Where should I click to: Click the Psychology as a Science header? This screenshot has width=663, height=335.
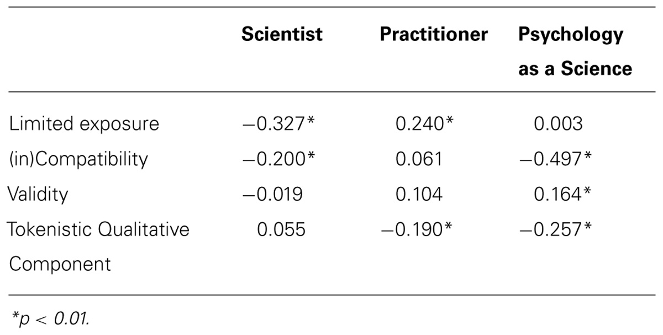[575, 51]
